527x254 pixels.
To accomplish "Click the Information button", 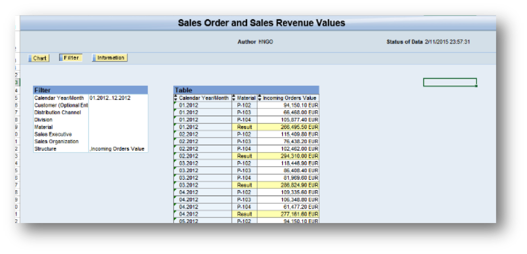I will [x=110, y=58].
